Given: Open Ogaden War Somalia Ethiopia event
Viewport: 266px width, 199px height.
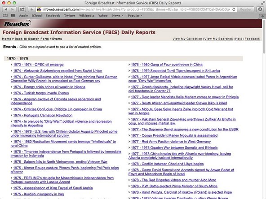Looking at the screenshot, I should [174, 148].
